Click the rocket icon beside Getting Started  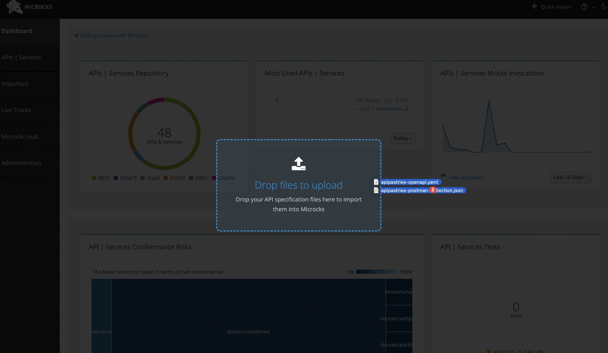point(77,36)
